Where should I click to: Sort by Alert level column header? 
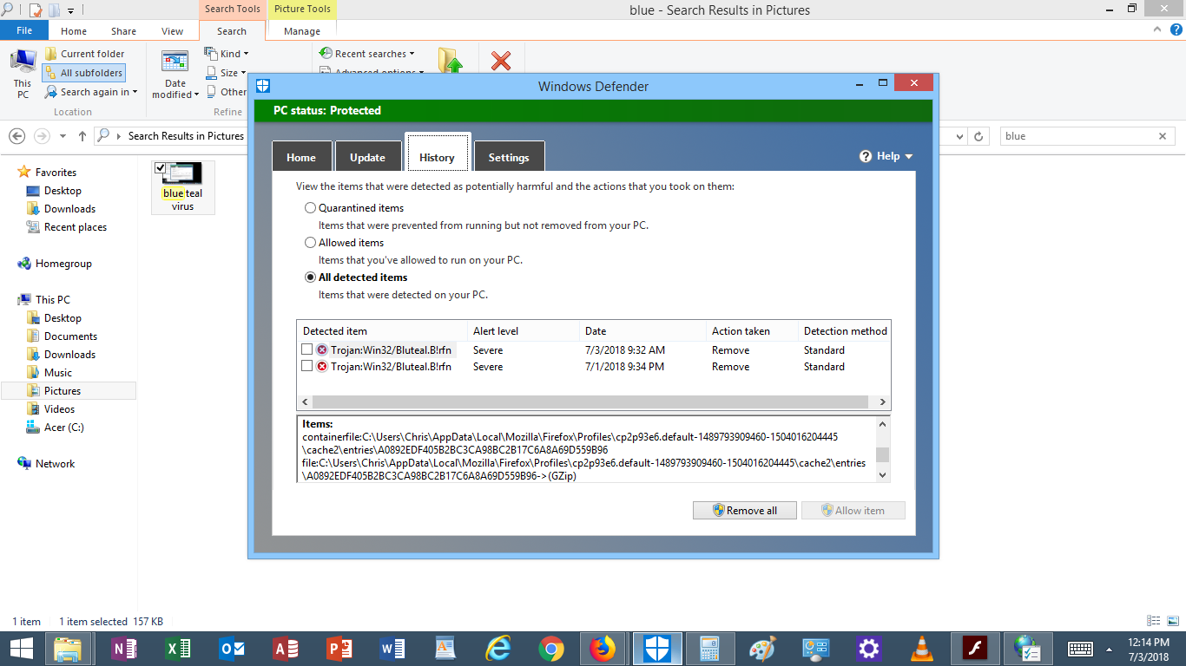click(524, 330)
